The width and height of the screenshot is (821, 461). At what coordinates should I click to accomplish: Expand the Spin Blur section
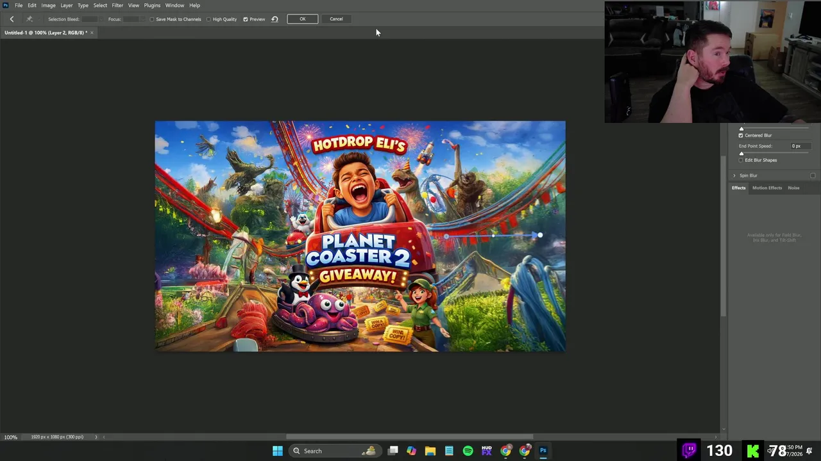(x=734, y=175)
